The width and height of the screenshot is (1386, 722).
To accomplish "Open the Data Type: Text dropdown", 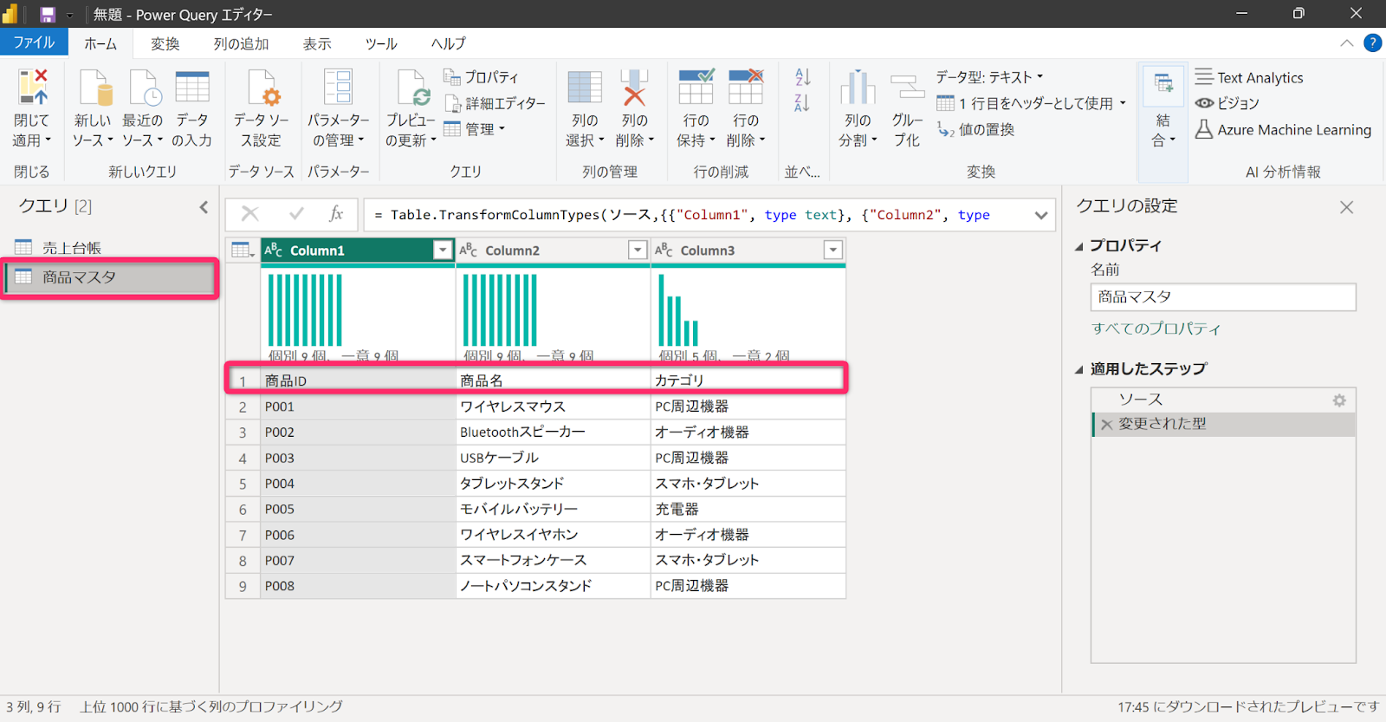I will [989, 77].
